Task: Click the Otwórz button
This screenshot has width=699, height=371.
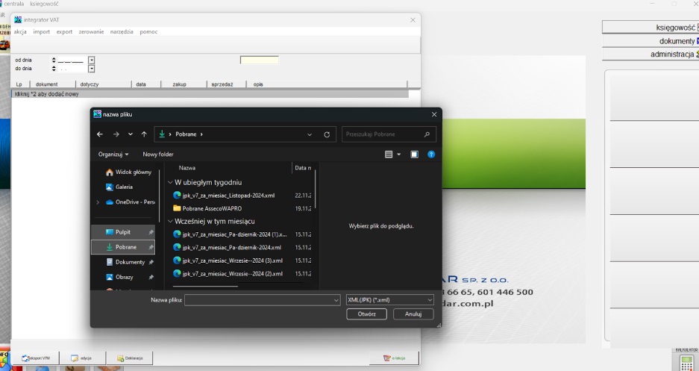Action: (x=366, y=314)
